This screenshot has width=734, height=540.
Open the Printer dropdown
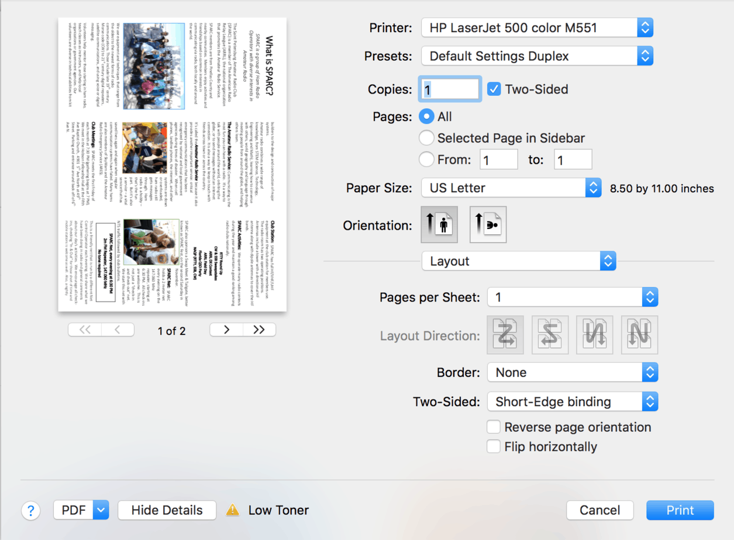536,27
